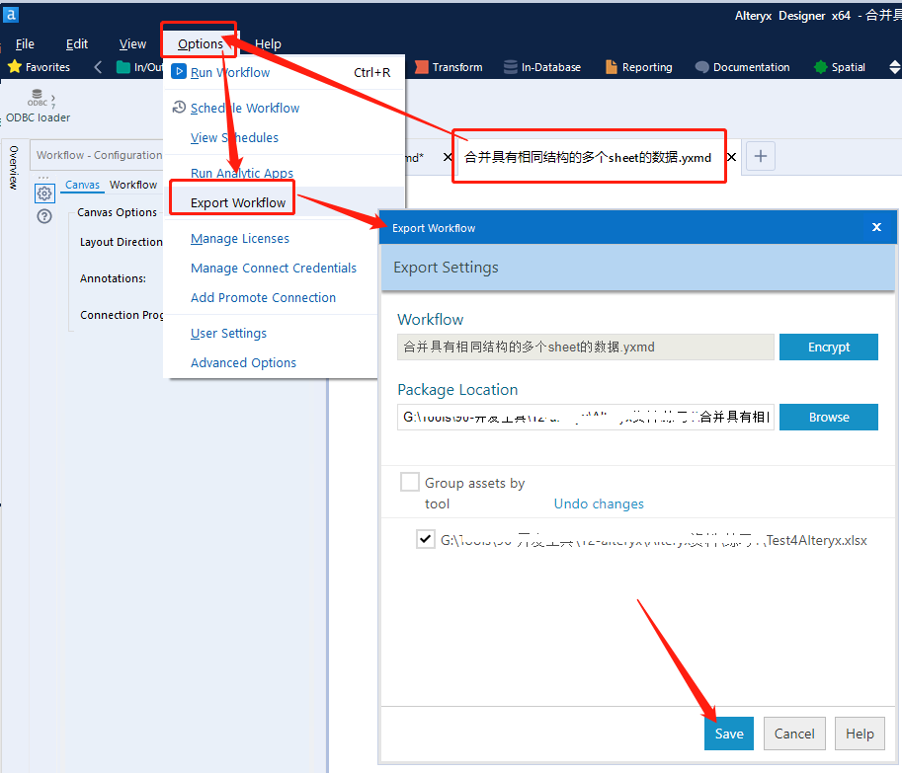
Task: Choose User Settings menu entry
Action: click(x=228, y=334)
